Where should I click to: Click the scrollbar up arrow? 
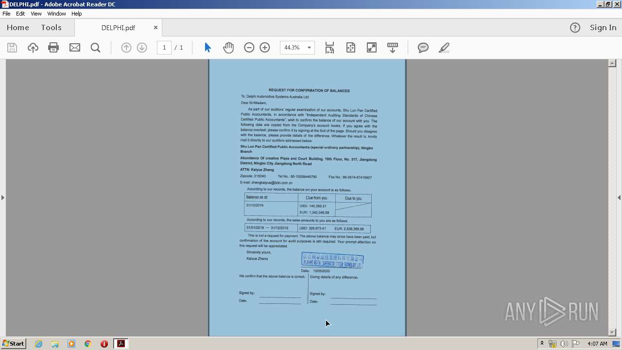[x=612, y=63]
